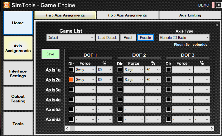Expand the Axis Type dropdown Generic 2D Basic
Image resolution: width=222 pixels, height=136 pixels.
[x=184, y=38]
